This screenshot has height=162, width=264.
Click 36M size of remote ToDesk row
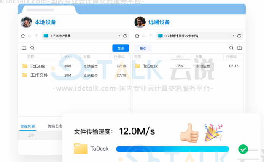[180, 66]
